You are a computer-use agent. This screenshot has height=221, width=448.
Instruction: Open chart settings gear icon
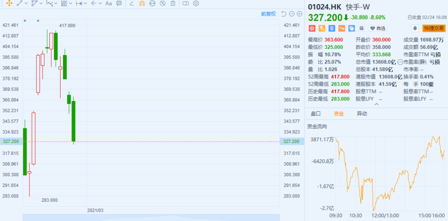[196, 3]
